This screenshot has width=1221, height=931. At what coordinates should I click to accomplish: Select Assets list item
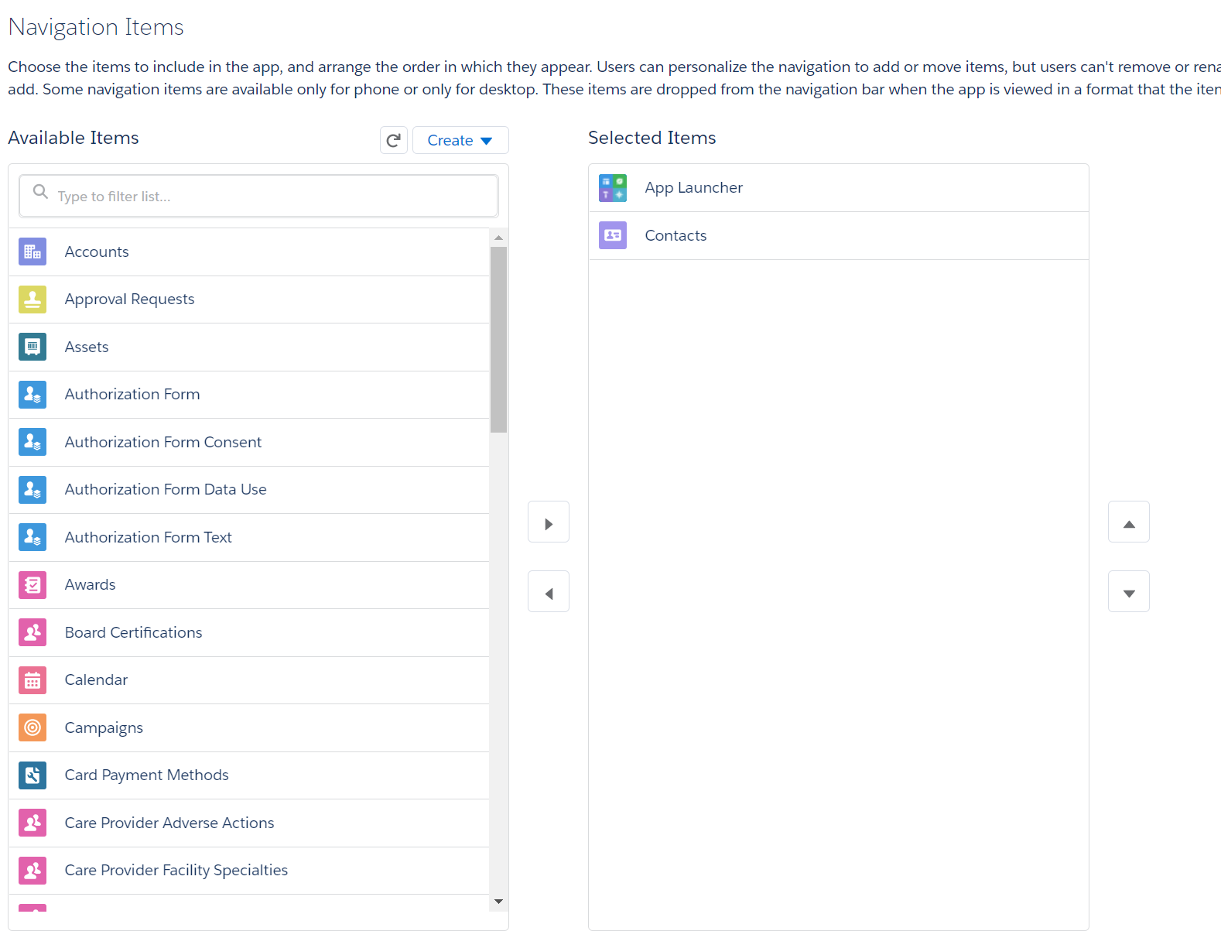point(249,347)
